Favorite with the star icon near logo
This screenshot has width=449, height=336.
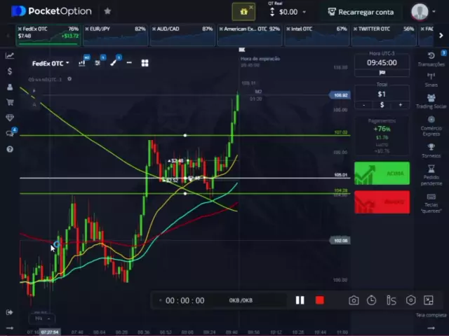[x=107, y=11]
